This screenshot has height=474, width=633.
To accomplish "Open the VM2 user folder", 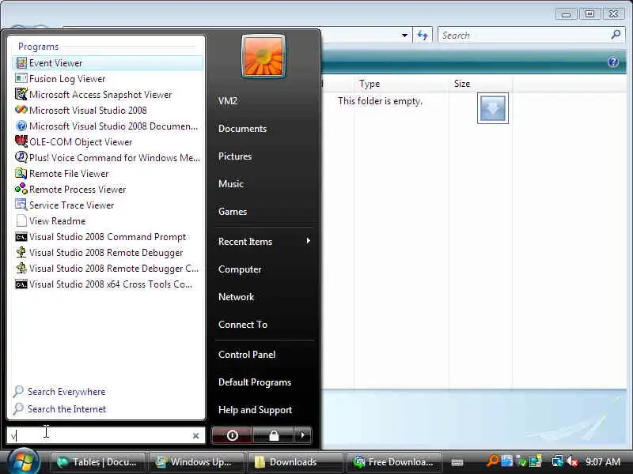I will [x=228, y=101].
